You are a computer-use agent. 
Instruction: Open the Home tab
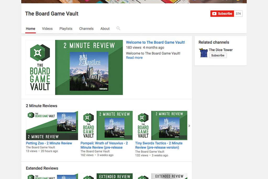pos(30,29)
